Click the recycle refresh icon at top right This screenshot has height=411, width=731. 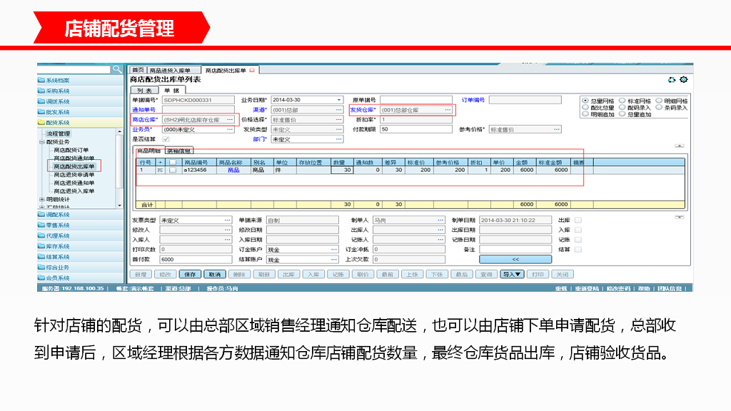pos(671,80)
